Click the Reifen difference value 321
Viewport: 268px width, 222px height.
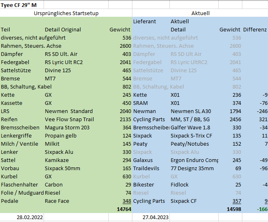[261, 119]
